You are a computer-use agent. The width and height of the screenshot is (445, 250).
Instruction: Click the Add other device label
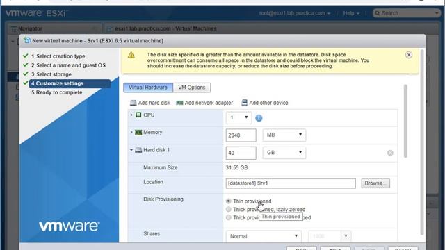pos(268,103)
